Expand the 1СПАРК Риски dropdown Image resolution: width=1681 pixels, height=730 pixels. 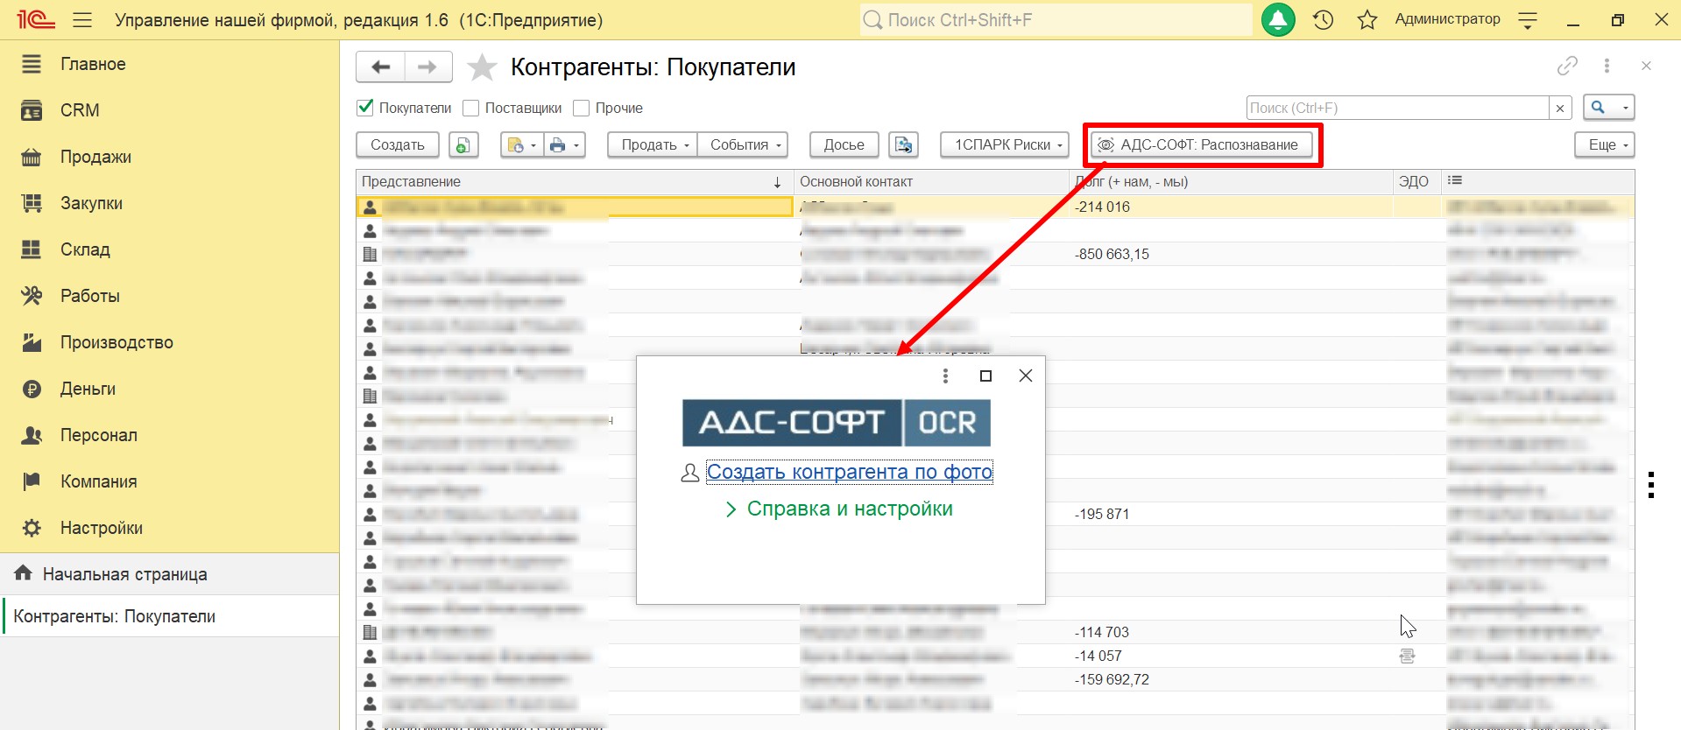1005,144
